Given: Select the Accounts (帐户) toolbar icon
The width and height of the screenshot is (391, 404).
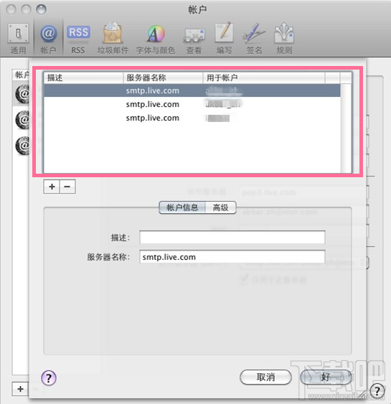Looking at the screenshot, I should click(x=48, y=39).
